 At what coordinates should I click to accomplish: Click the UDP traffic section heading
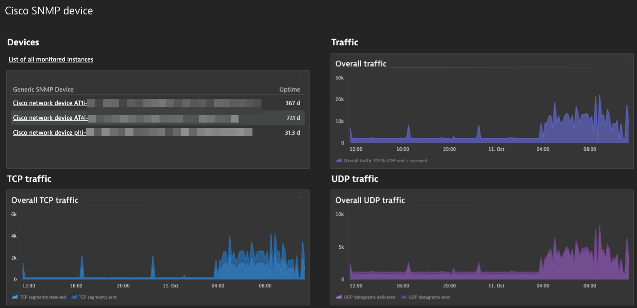355,179
